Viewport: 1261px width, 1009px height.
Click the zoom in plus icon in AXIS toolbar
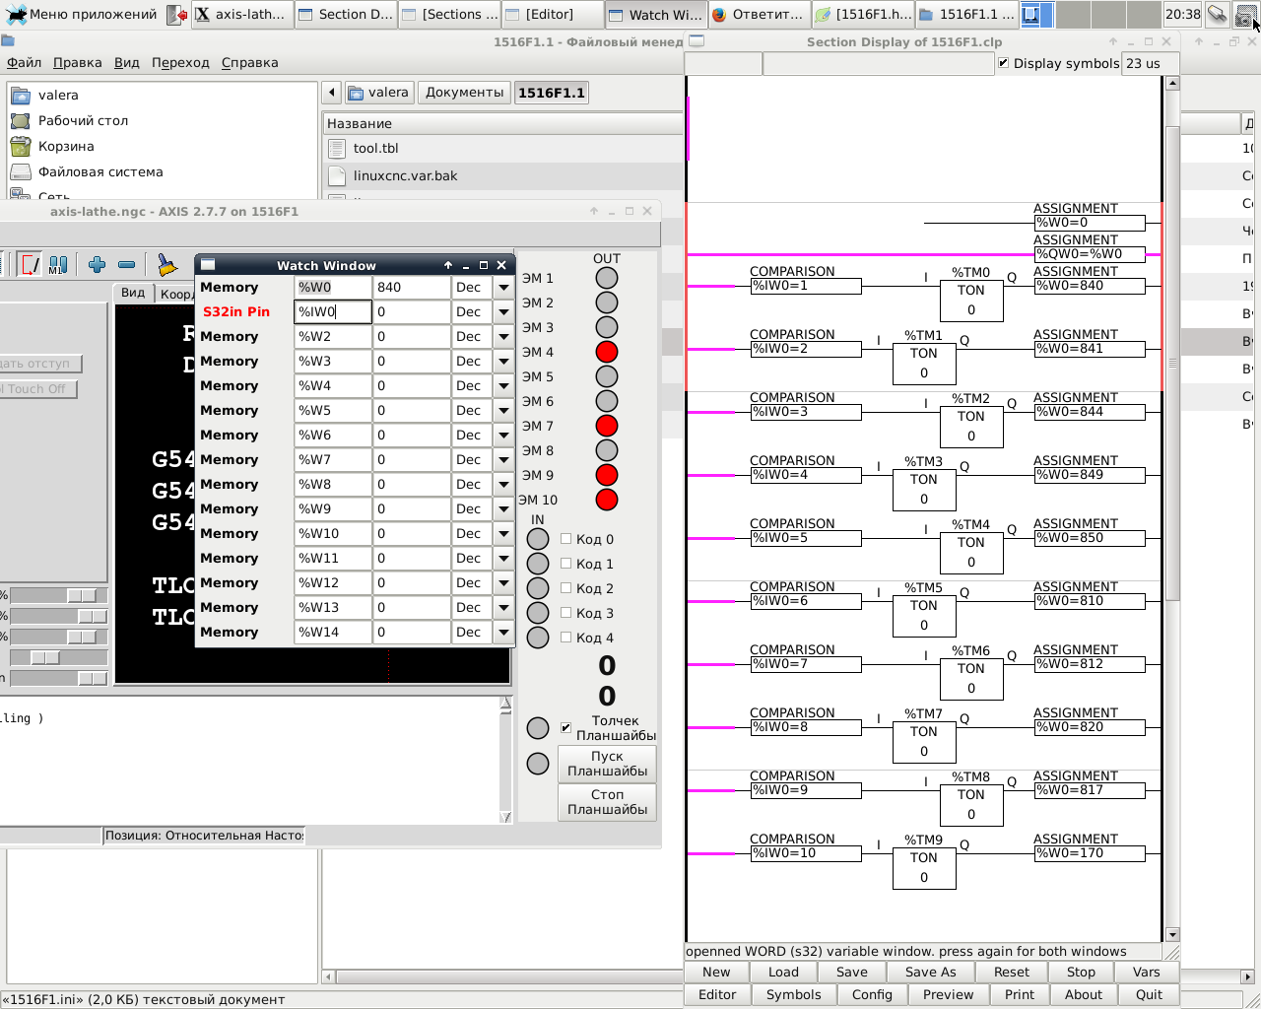click(x=97, y=264)
